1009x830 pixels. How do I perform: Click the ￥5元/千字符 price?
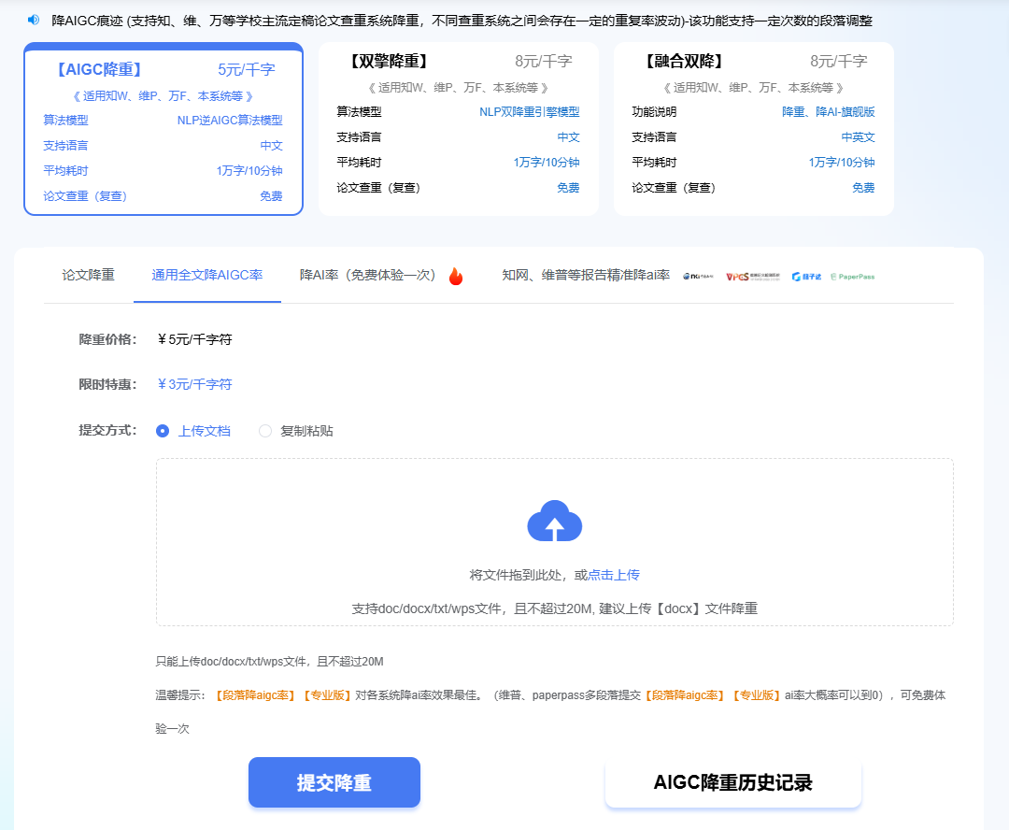pos(194,339)
